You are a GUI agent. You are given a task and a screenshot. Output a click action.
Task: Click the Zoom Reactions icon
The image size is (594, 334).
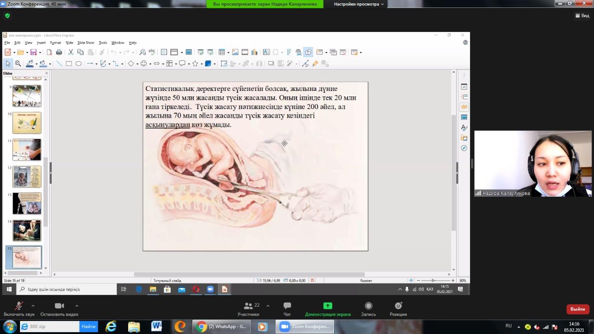tap(398, 309)
